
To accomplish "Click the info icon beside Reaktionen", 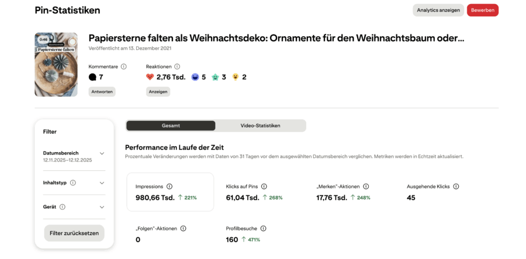I will click(177, 66).
